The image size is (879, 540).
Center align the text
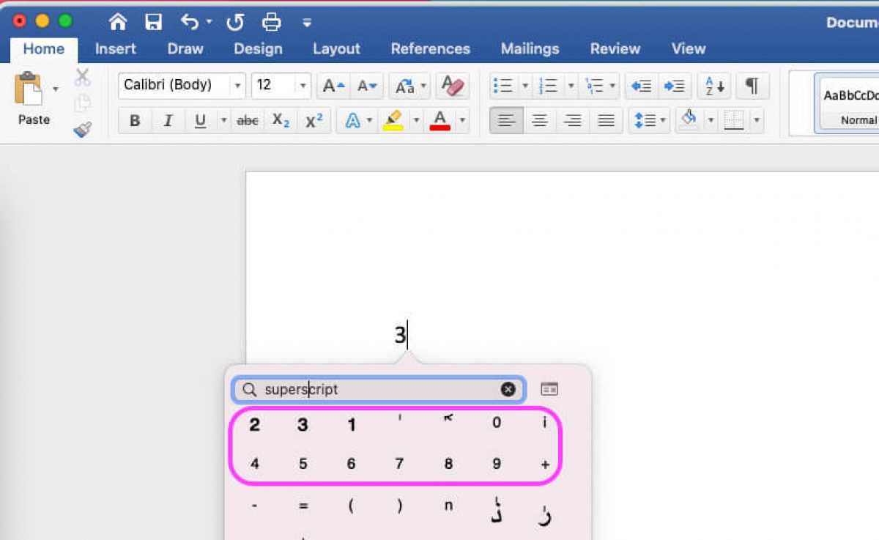coord(540,121)
